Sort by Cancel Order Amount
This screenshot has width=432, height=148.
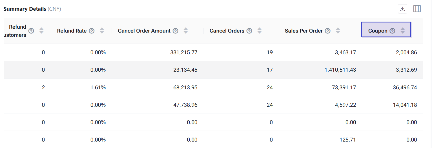[186, 31]
